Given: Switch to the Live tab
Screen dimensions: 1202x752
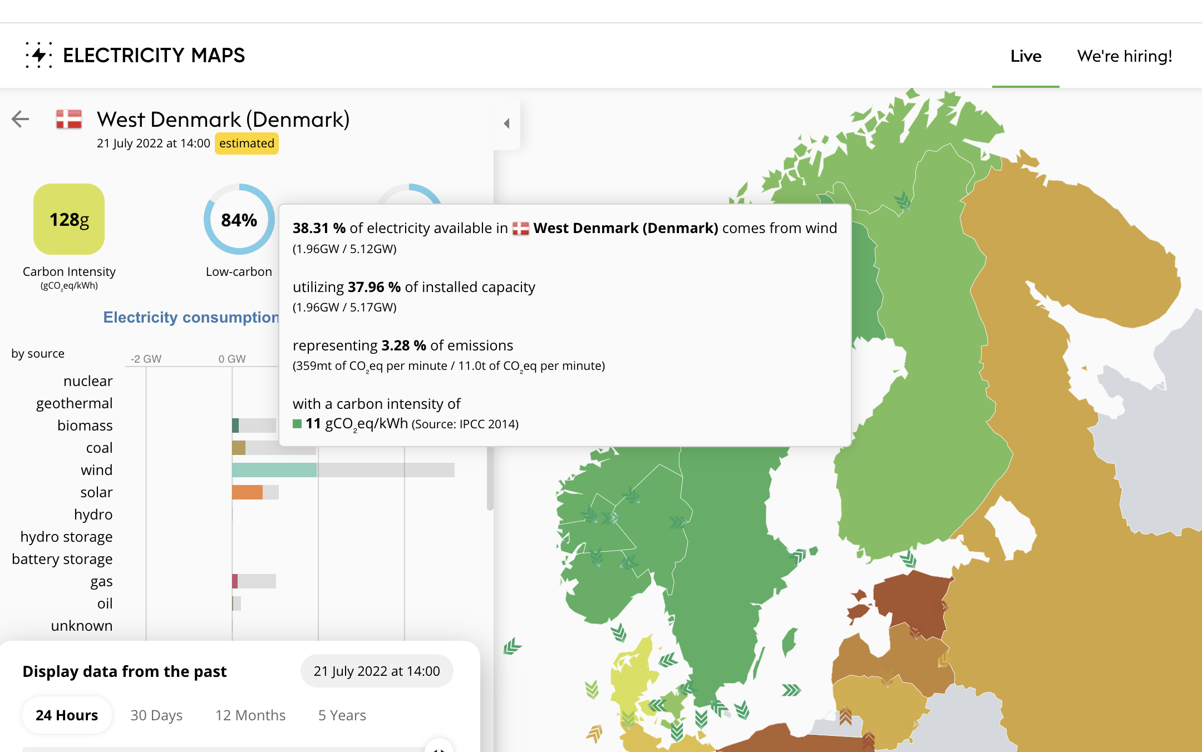Looking at the screenshot, I should point(1026,56).
